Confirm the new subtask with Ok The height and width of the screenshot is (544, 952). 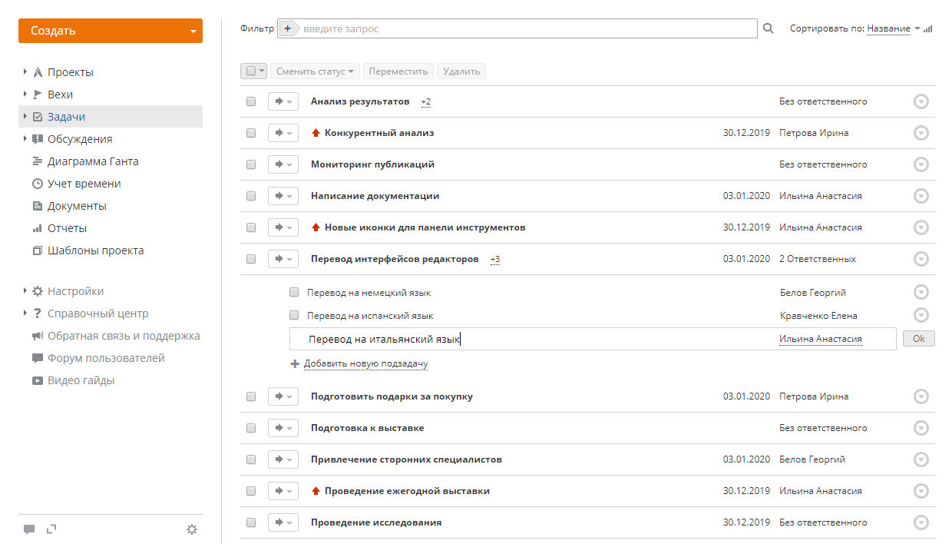[919, 339]
